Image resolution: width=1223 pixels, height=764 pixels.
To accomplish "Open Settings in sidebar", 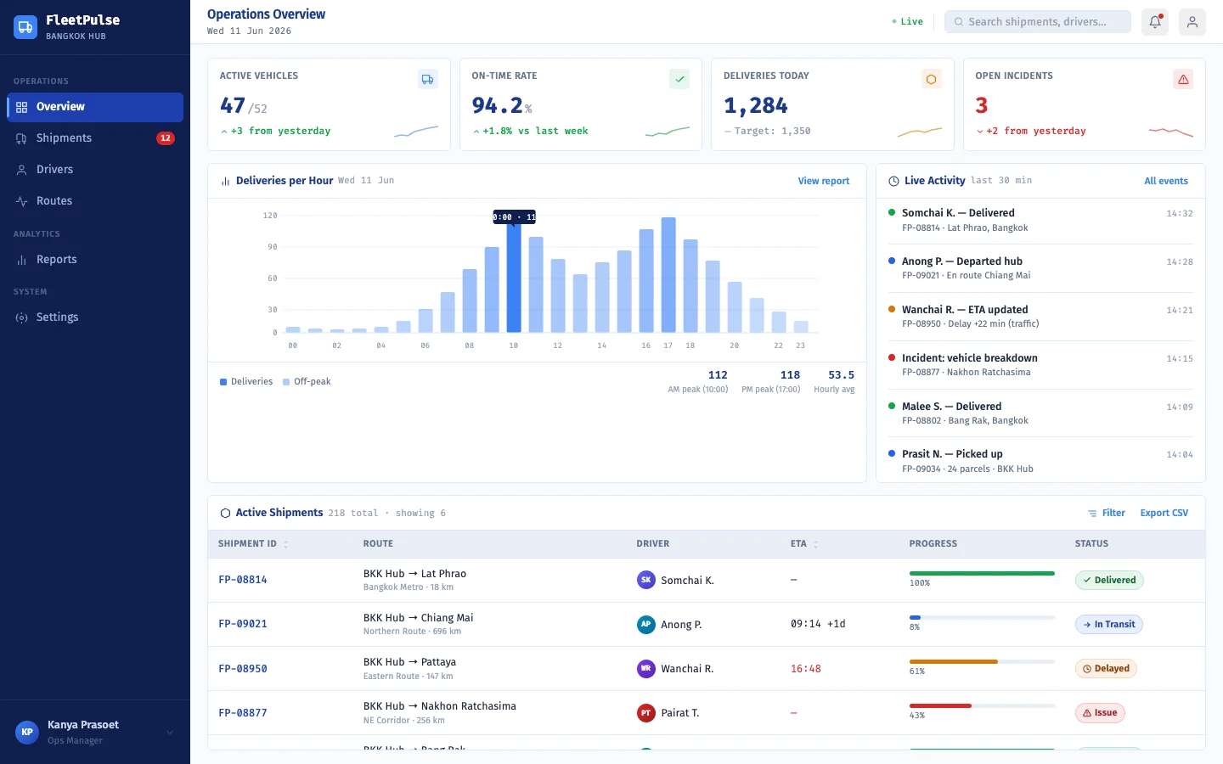I will pos(95,317).
